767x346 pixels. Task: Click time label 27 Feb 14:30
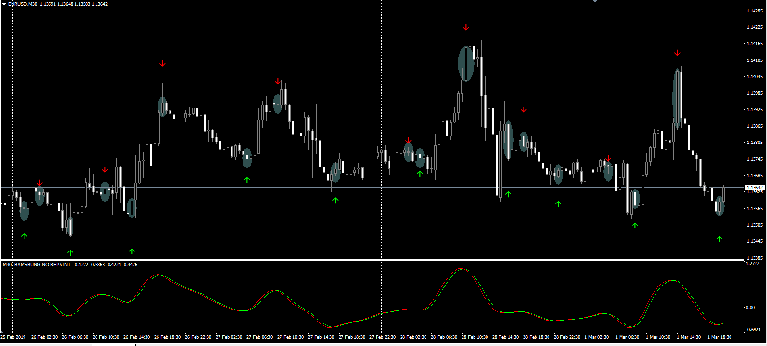(x=321, y=337)
